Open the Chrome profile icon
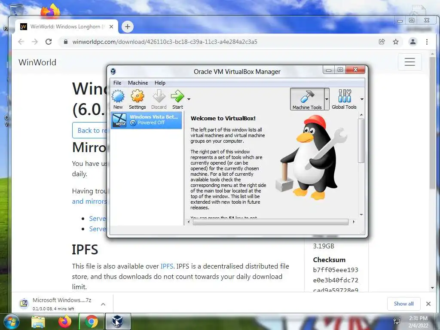 [413, 42]
